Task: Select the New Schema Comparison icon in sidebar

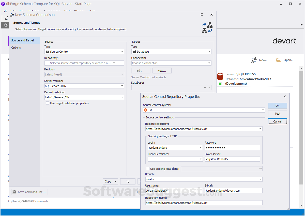Action: click(7, 18)
